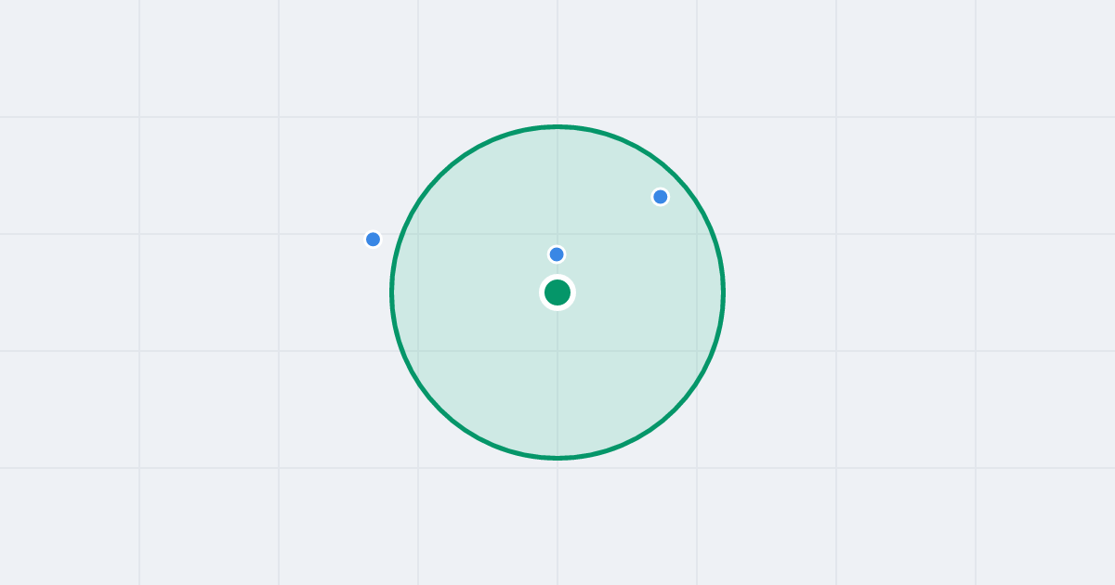
Task: Click the green circle border at its rightmost point
Action: tap(724, 292)
